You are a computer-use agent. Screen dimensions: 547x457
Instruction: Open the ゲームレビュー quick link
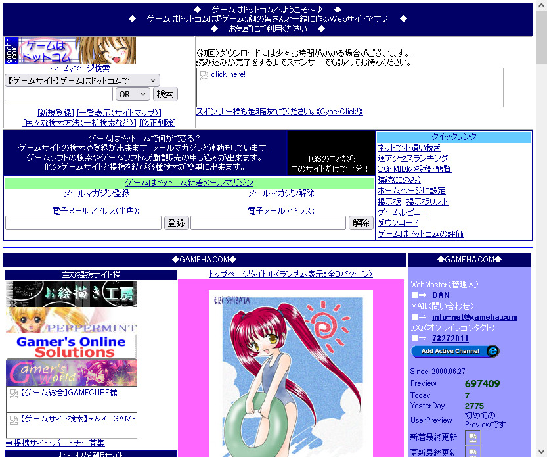(x=403, y=212)
